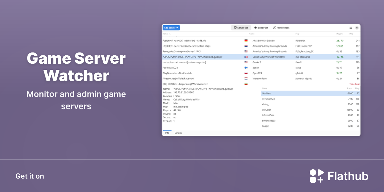Select player xhain_

[x=310, y=104]
